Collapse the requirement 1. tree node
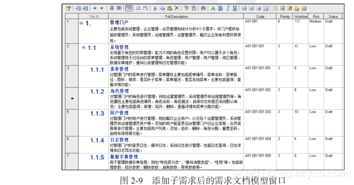 pyautogui.click(x=81, y=23)
